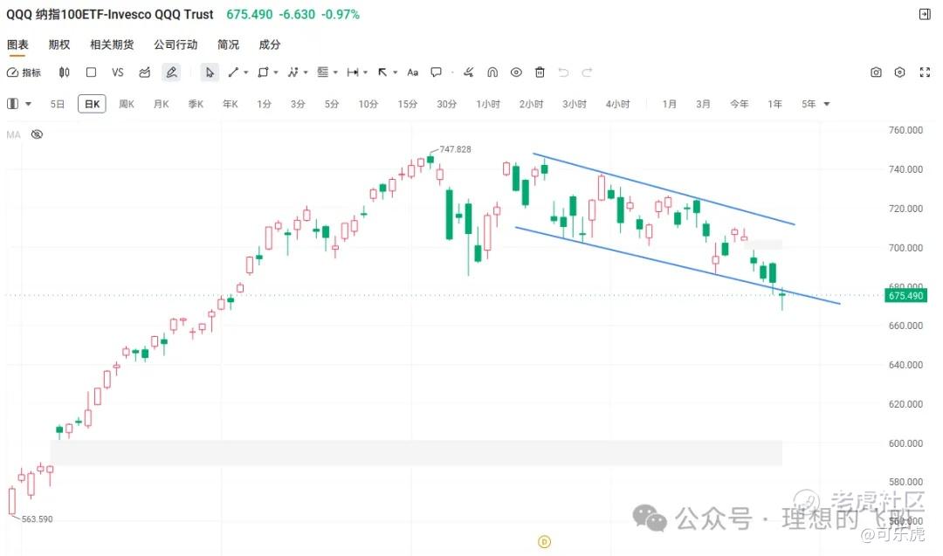Select the 2小时 interval
Viewport: 943px width, 556px height.
531,104
